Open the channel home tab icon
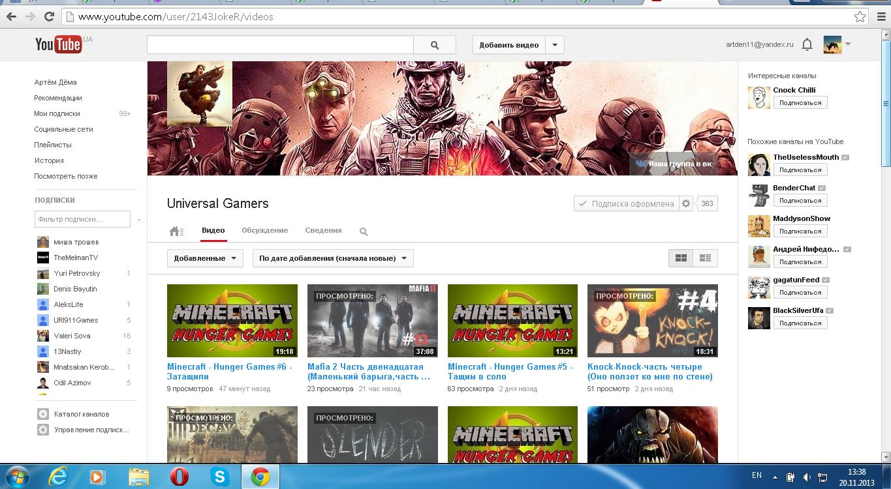Viewport: 891px width, 489px height. [176, 231]
